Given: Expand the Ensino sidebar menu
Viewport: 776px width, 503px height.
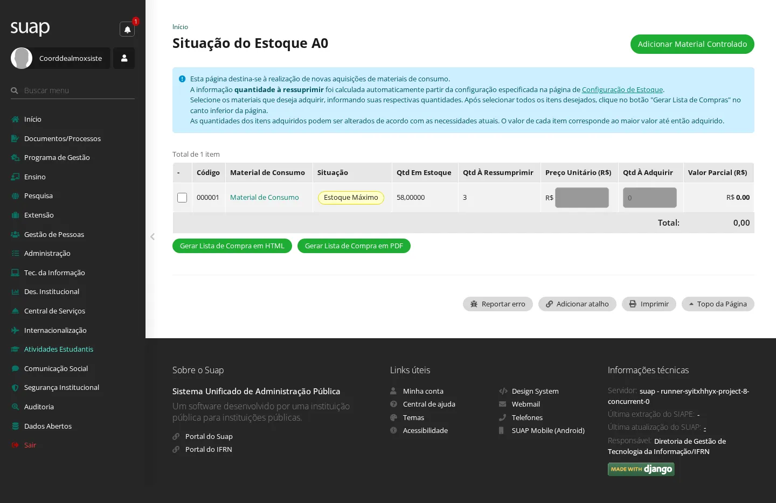Looking at the screenshot, I should click(x=34, y=177).
